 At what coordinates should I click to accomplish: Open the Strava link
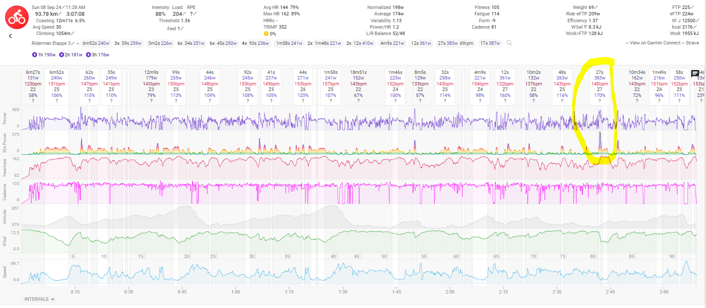point(692,43)
